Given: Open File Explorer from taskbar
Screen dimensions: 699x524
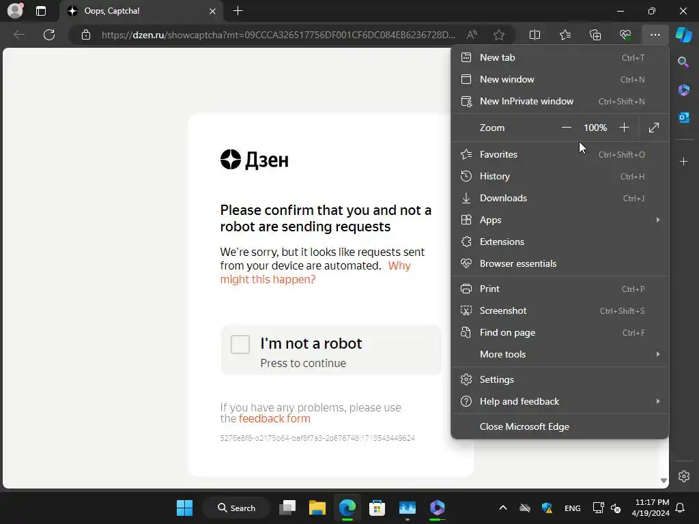Looking at the screenshot, I should [x=317, y=508].
